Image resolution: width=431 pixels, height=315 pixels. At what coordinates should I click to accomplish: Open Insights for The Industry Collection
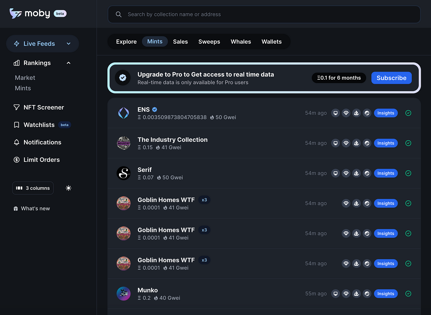point(386,143)
